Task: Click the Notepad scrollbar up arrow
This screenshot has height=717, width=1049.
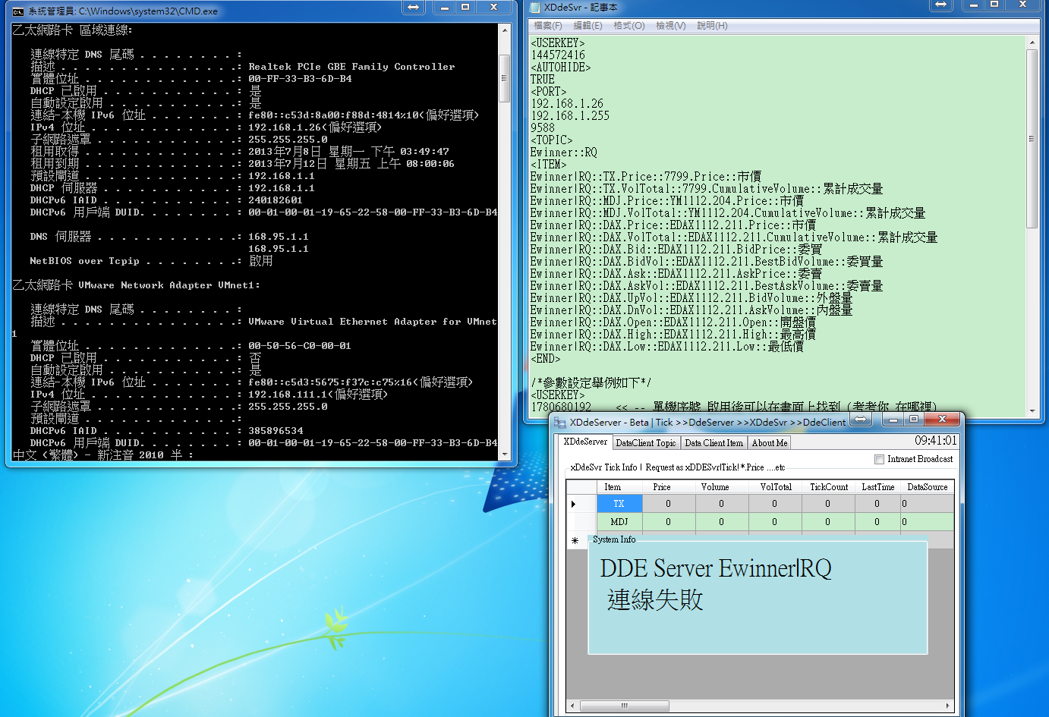Action: pyautogui.click(x=1032, y=43)
